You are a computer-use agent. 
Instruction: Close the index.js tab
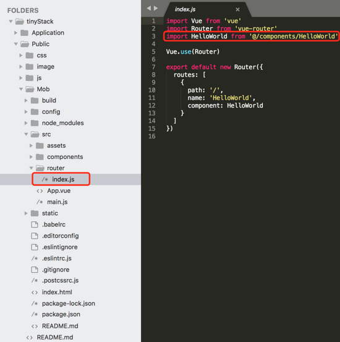pos(237,9)
